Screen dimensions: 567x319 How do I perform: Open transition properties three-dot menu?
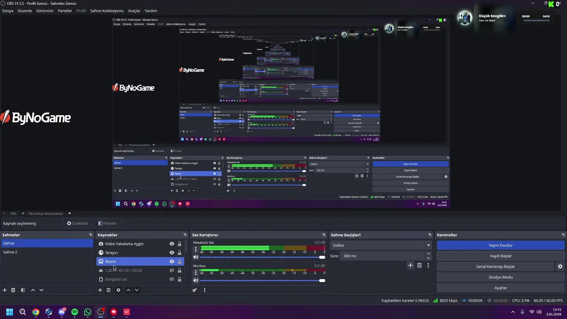[428, 265]
